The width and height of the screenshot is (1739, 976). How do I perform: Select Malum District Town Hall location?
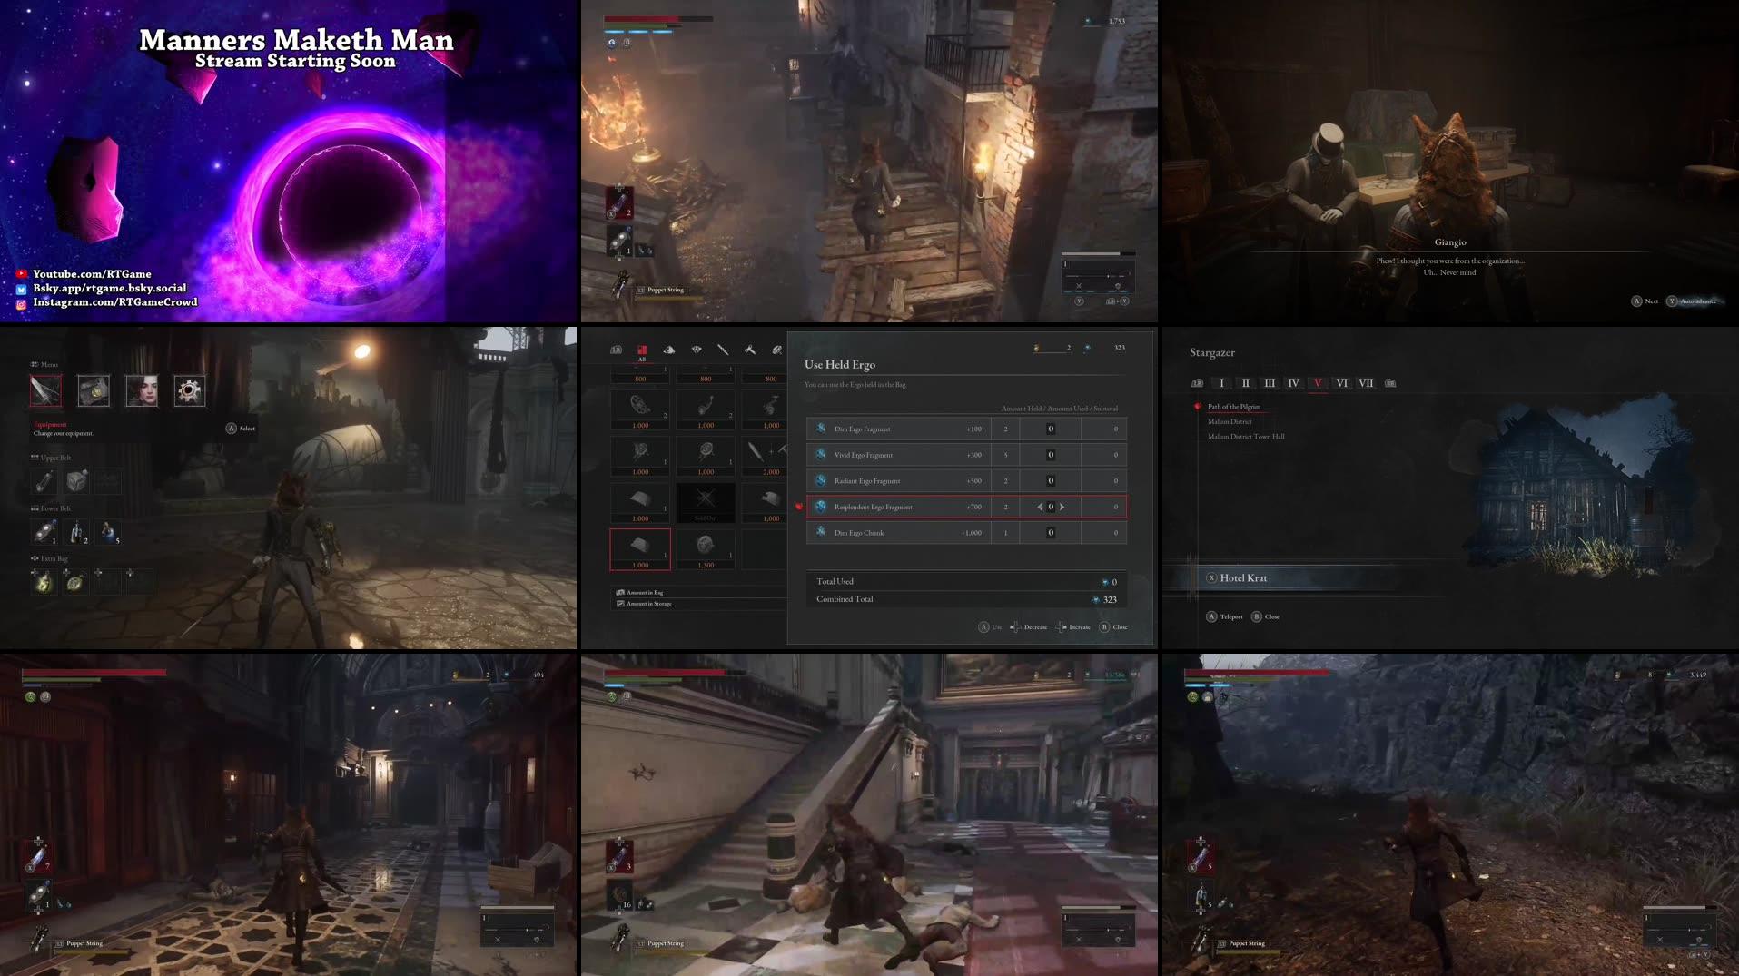pos(1246,437)
